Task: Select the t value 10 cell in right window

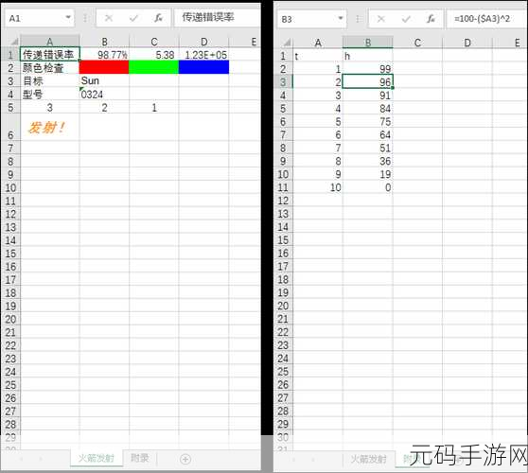Action: (318, 187)
